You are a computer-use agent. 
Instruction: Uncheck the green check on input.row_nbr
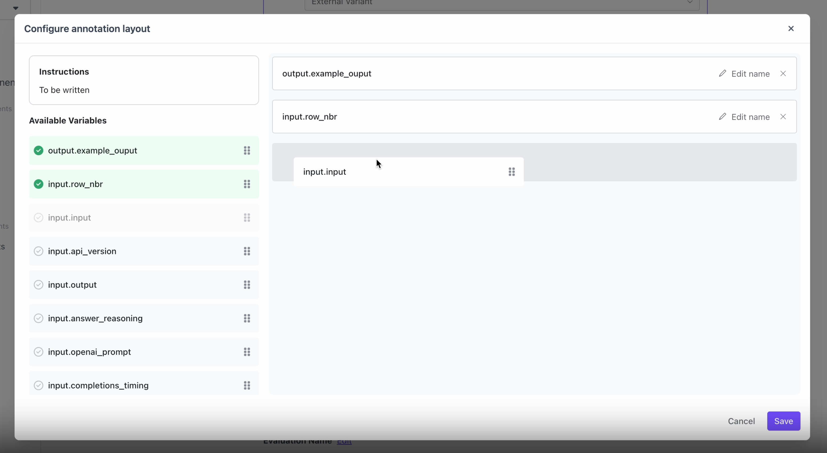39,184
